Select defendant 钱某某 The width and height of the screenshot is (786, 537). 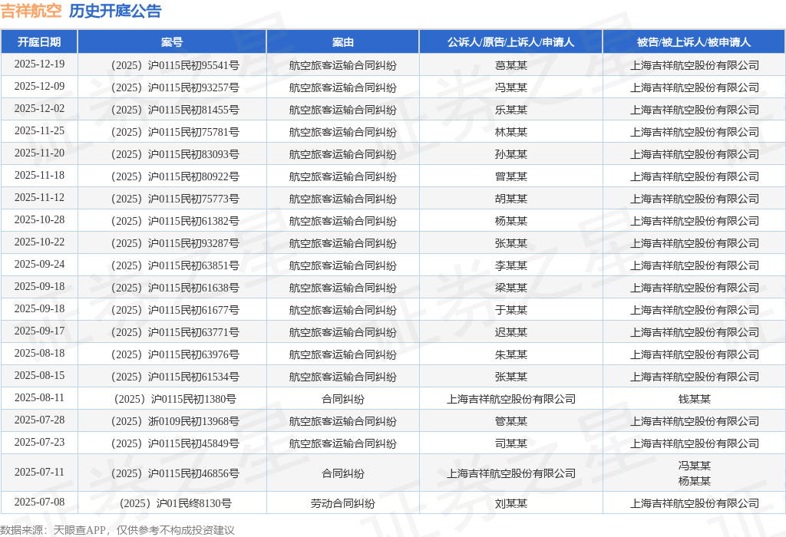click(x=694, y=399)
